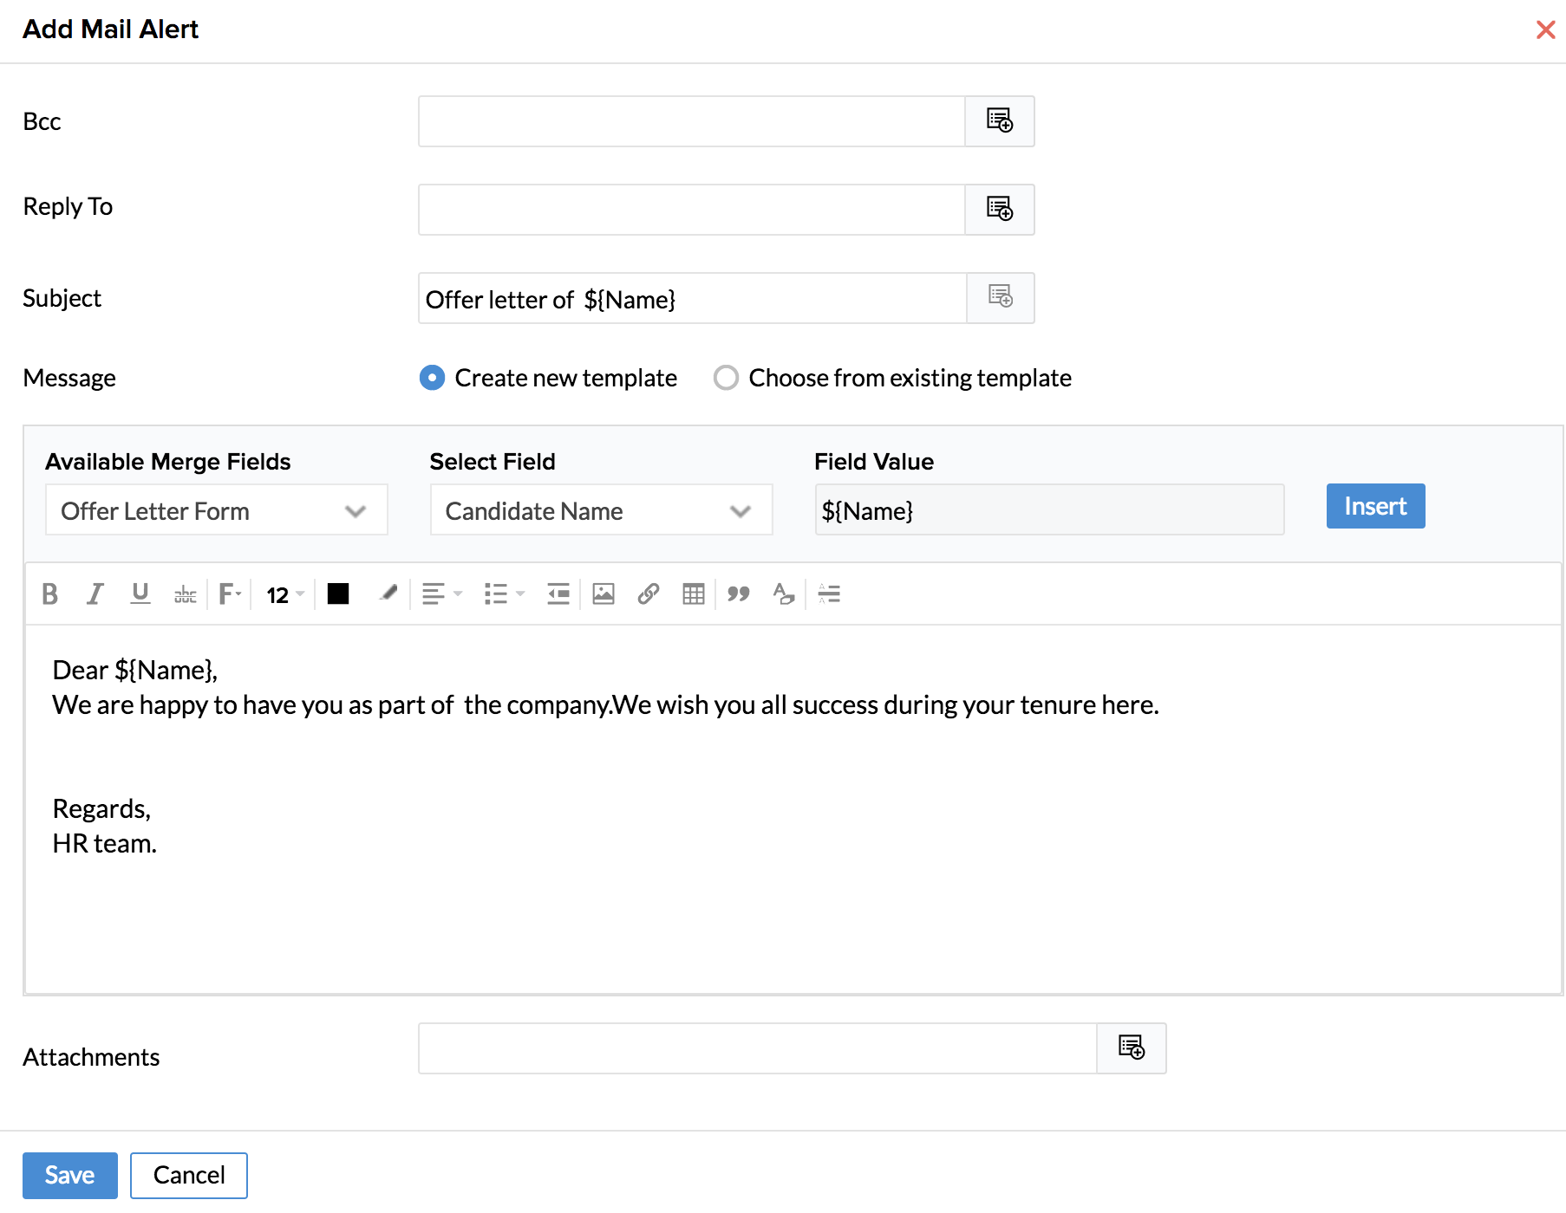Viewport: 1566px width, 1213px height.
Task: Select the Create new template option
Action: click(432, 378)
